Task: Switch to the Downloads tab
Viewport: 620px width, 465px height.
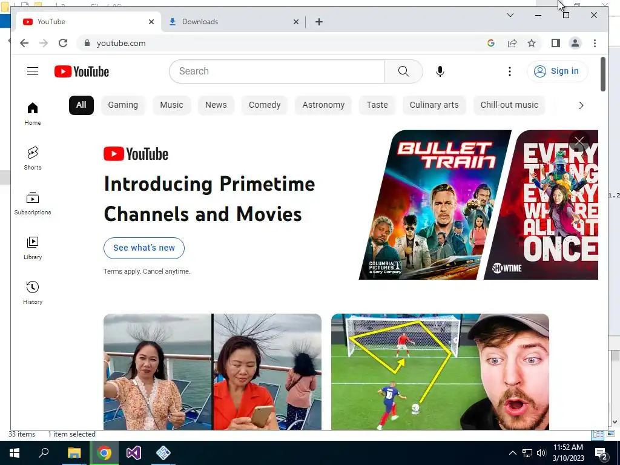Action: [x=233, y=22]
